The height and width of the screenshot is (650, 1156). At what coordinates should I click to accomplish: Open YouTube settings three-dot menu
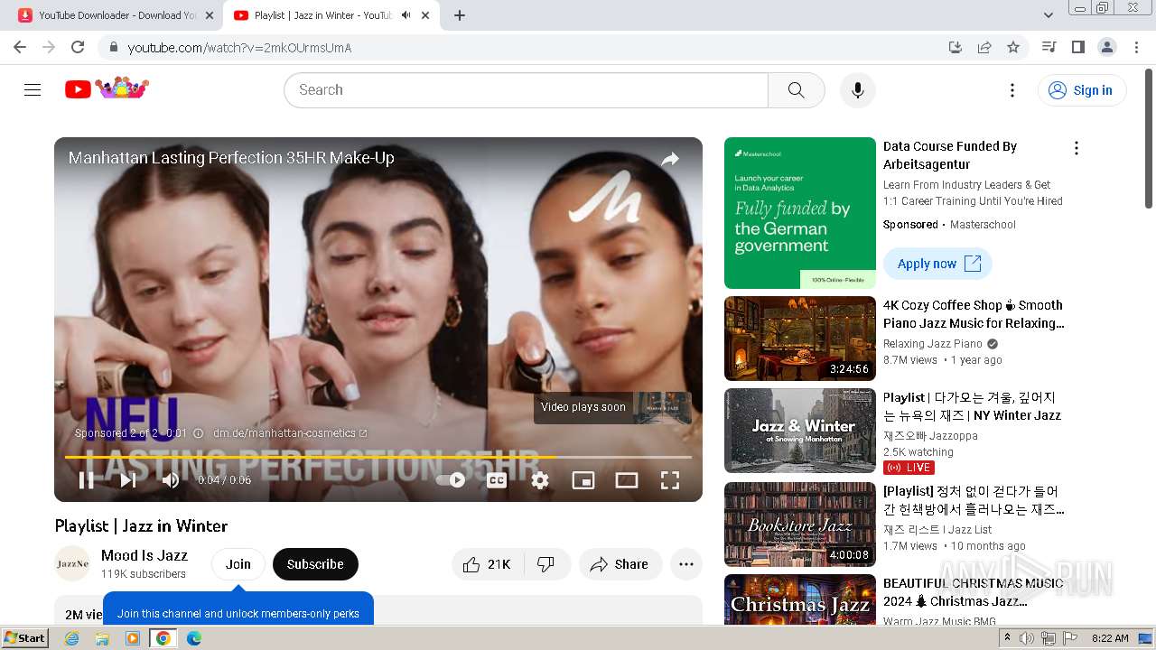[x=1012, y=90]
